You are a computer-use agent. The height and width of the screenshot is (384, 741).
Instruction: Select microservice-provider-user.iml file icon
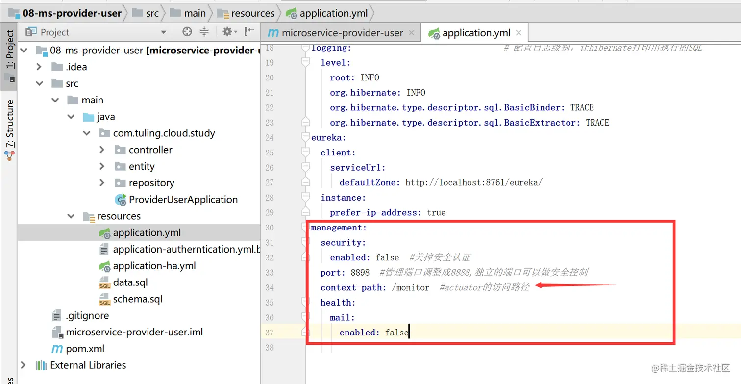pyautogui.click(x=58, y=332)
